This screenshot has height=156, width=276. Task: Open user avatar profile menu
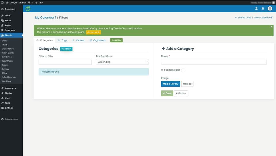[270, 8]
